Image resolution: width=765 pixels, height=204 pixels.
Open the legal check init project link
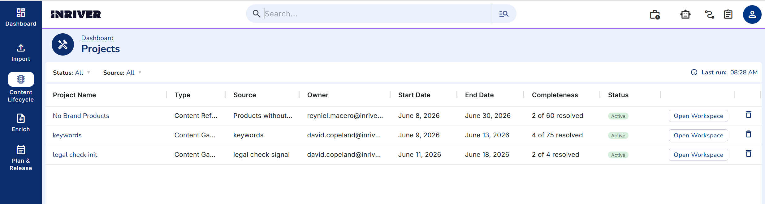(75, 155)
